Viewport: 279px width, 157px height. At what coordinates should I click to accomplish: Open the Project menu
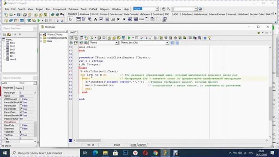pyautogui.click(x=40, y=9)
